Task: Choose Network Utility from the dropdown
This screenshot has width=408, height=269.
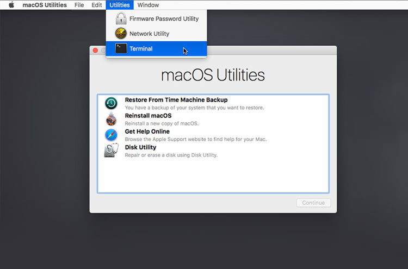Action: pos(156,34)
